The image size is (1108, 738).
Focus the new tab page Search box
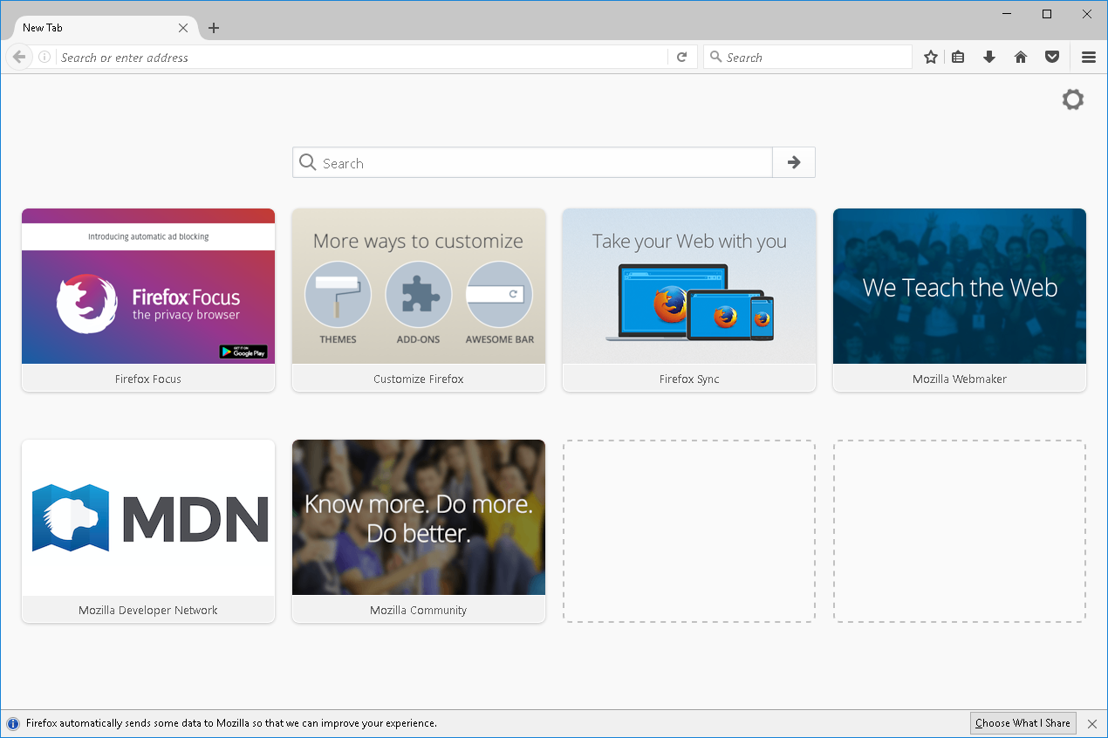point(532,162)
